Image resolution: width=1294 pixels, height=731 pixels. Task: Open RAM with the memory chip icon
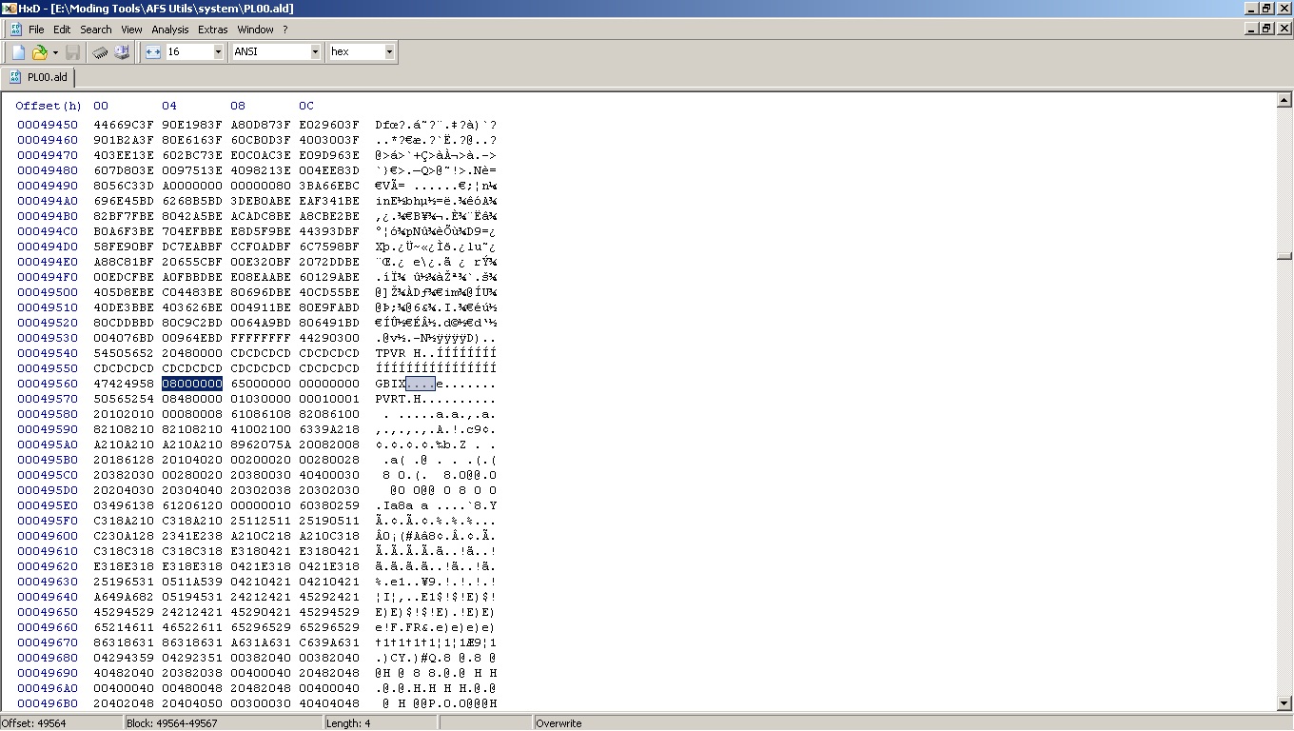100,52
